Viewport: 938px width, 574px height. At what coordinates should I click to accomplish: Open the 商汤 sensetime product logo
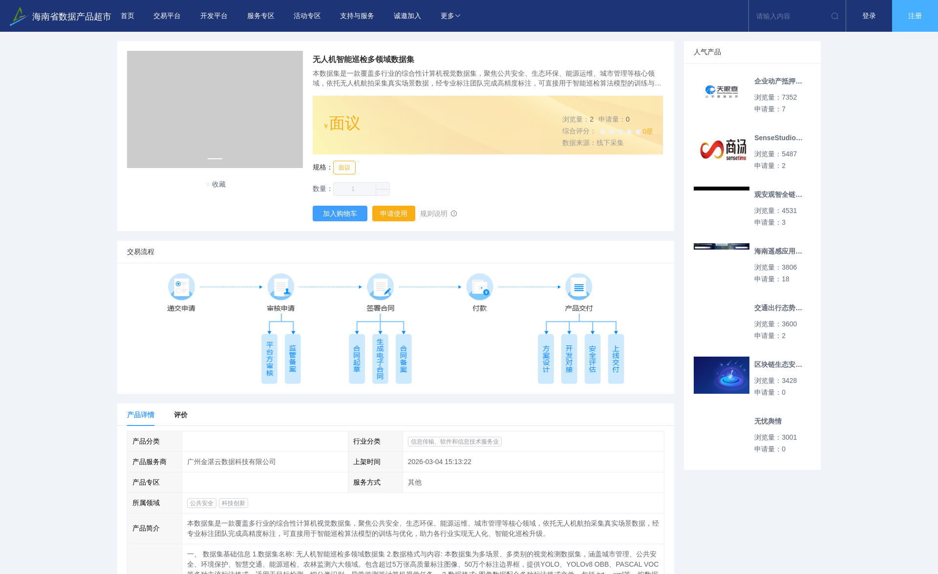tap(722, 149)
